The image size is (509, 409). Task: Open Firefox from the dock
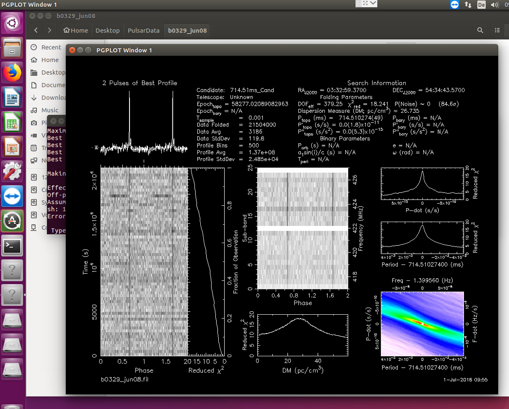coord(12,73)
